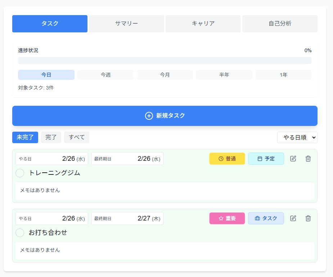Open the キャリア tab
The width and height of the screenshot is (333, 277).
coord(203,23)
